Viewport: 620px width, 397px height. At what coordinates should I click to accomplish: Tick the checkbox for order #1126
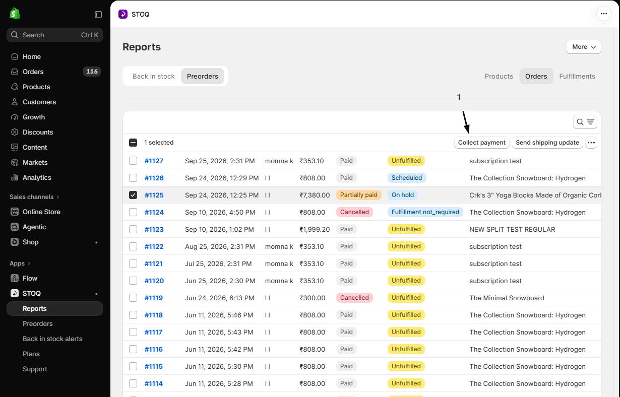click(x=133, y=178)
